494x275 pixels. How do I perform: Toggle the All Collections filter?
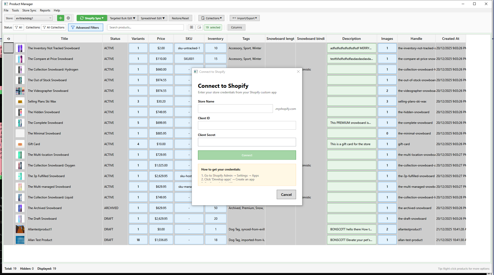click(53, 27)
